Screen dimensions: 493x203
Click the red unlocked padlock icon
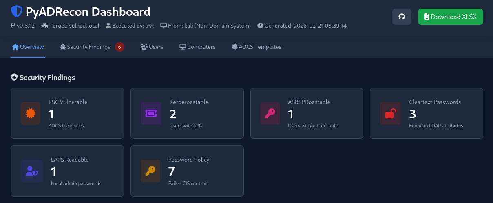[x=390, y=113]
